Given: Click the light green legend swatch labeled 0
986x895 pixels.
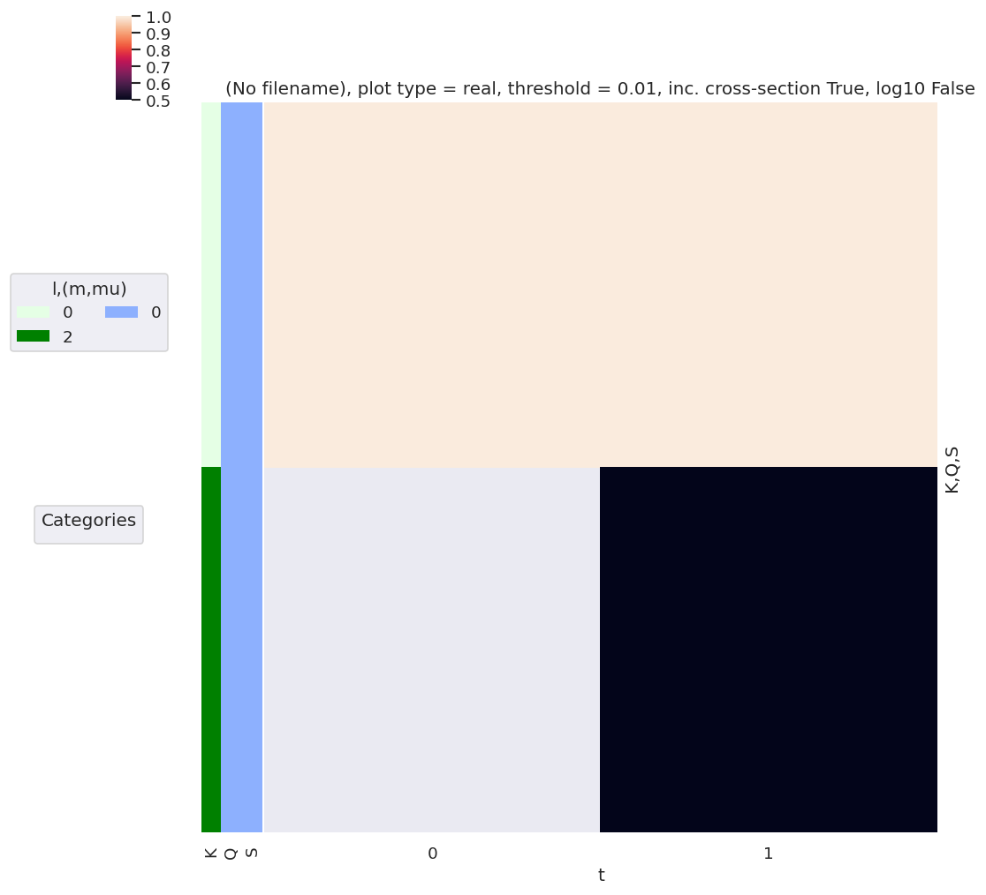Looking at the screenshot, I should (34, 312).
